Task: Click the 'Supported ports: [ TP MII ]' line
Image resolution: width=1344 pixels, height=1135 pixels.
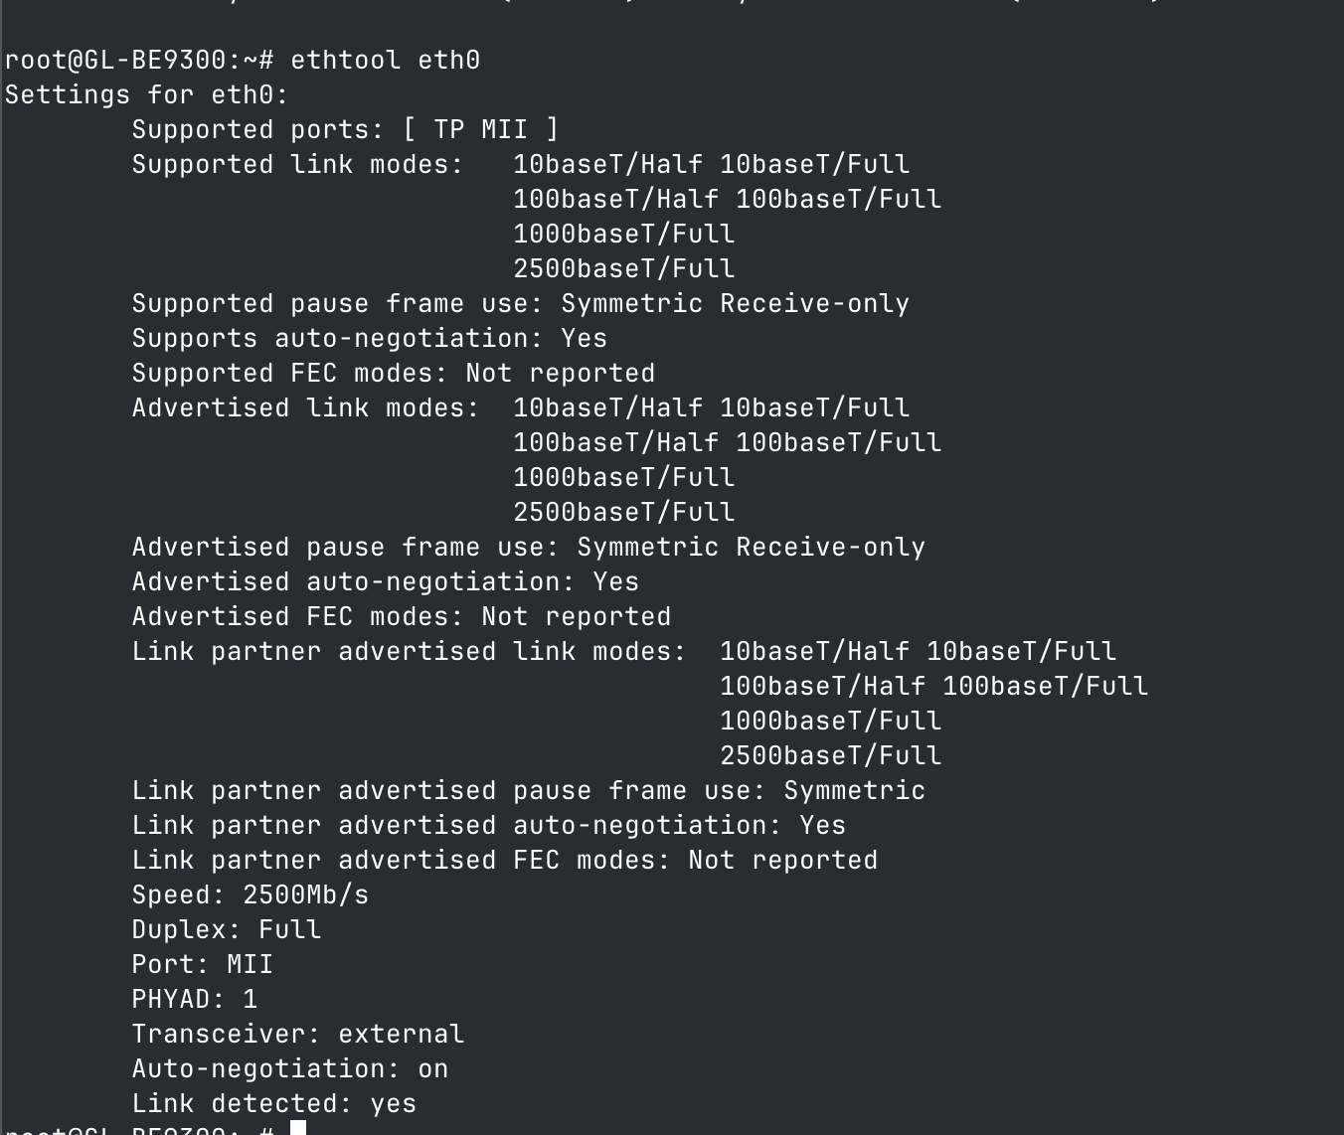Action: [345, 130]
